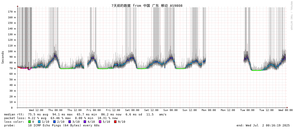Click the '18.31 % now' packet loss value
Image resolution: width=294 pixels, height=129 pixels.
[x=108, y=118]
